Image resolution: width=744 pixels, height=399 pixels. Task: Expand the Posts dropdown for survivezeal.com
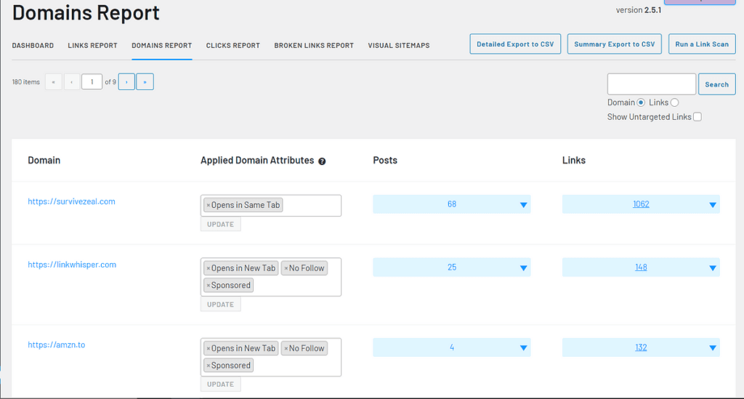(523, 205)
